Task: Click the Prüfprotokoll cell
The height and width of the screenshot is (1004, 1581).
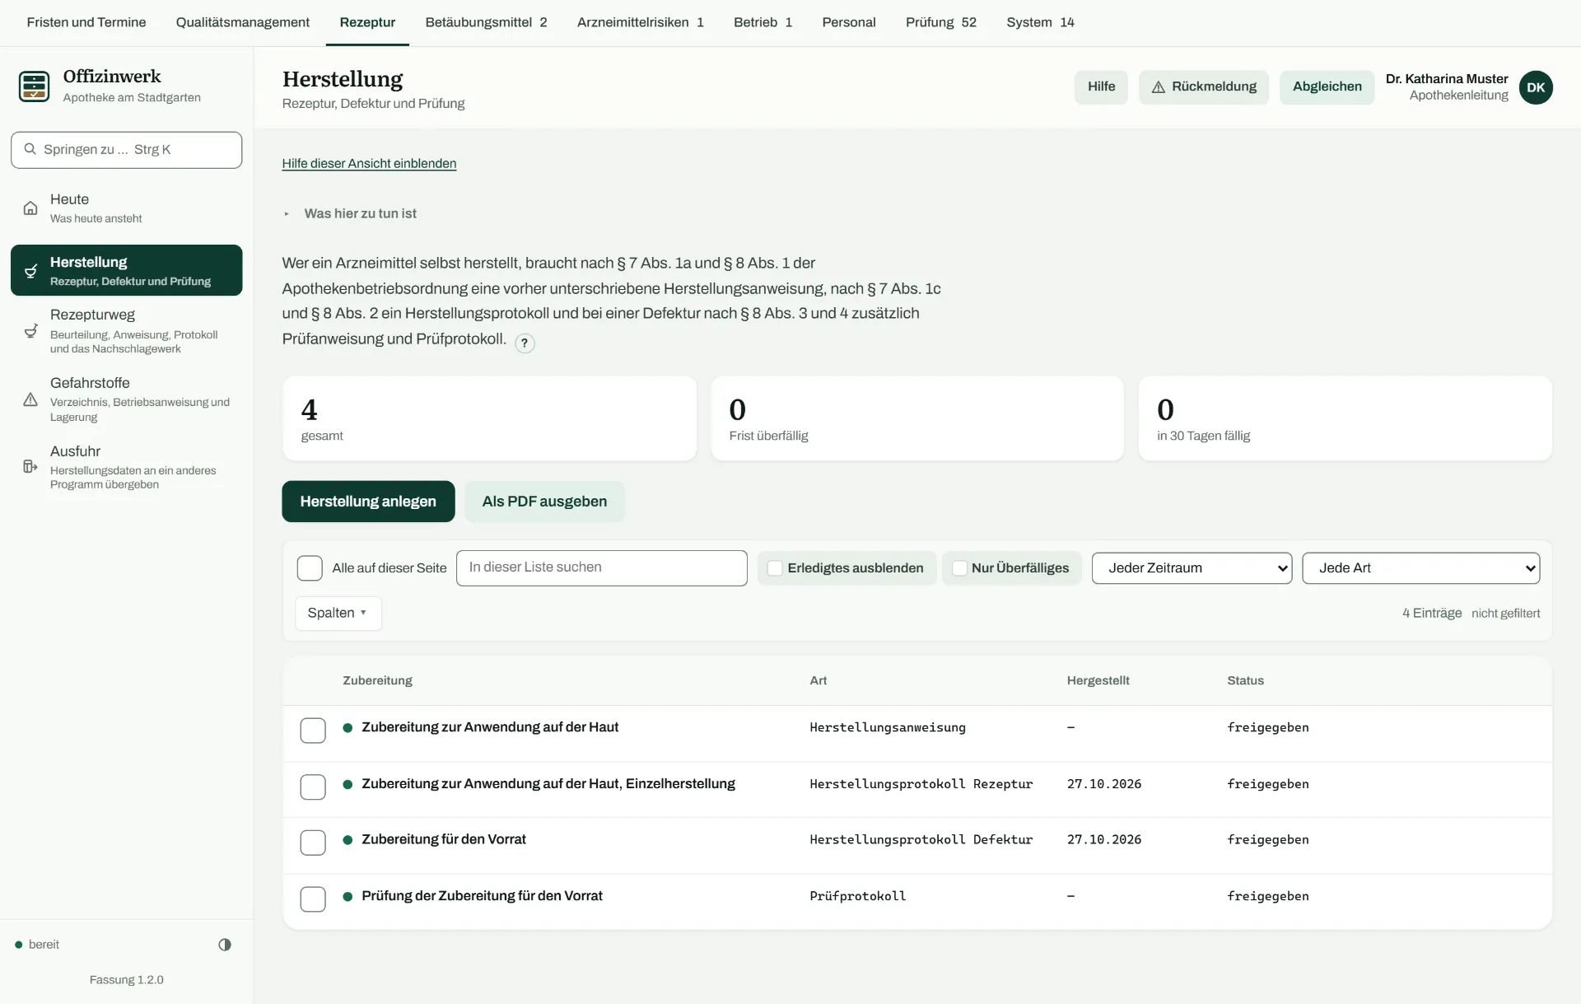Action: pyautogui.click(x=857, y=896)
